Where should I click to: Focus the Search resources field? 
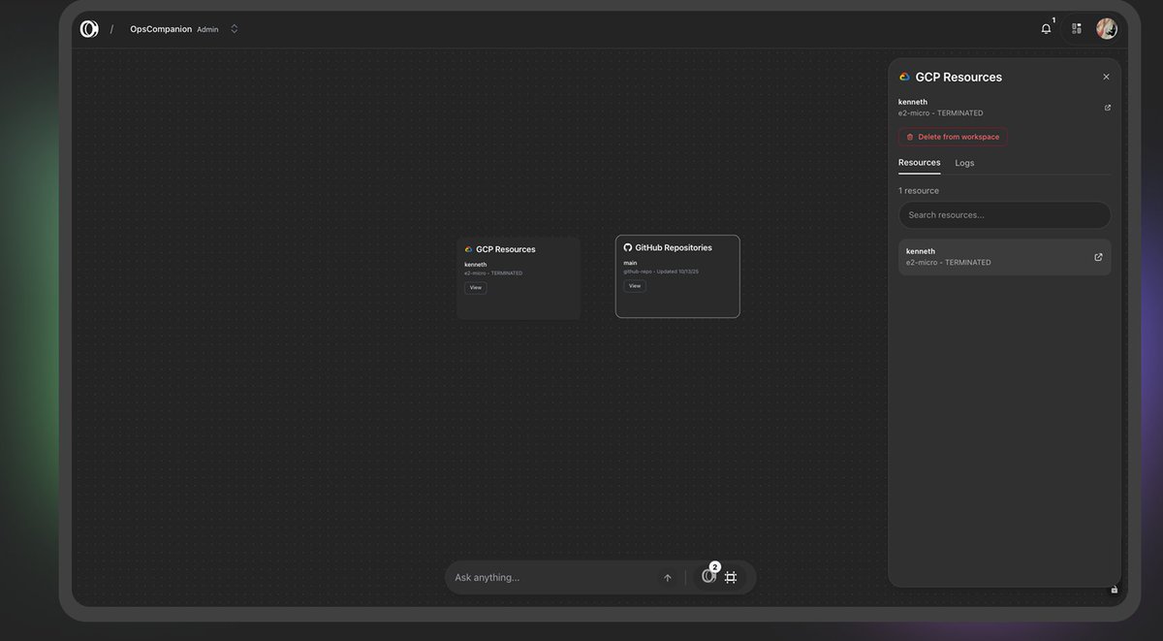pyautogui.click(x=1005, y=215)
